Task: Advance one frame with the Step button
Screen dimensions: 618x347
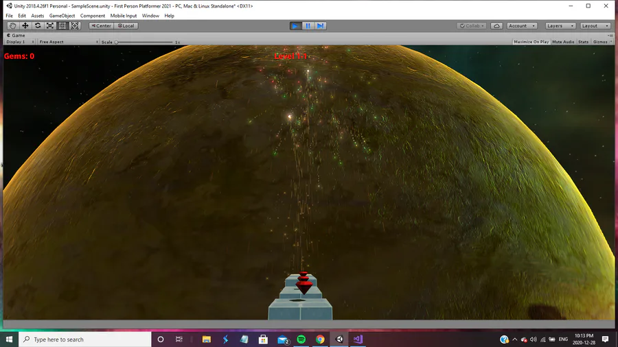Action: point(321,25)
